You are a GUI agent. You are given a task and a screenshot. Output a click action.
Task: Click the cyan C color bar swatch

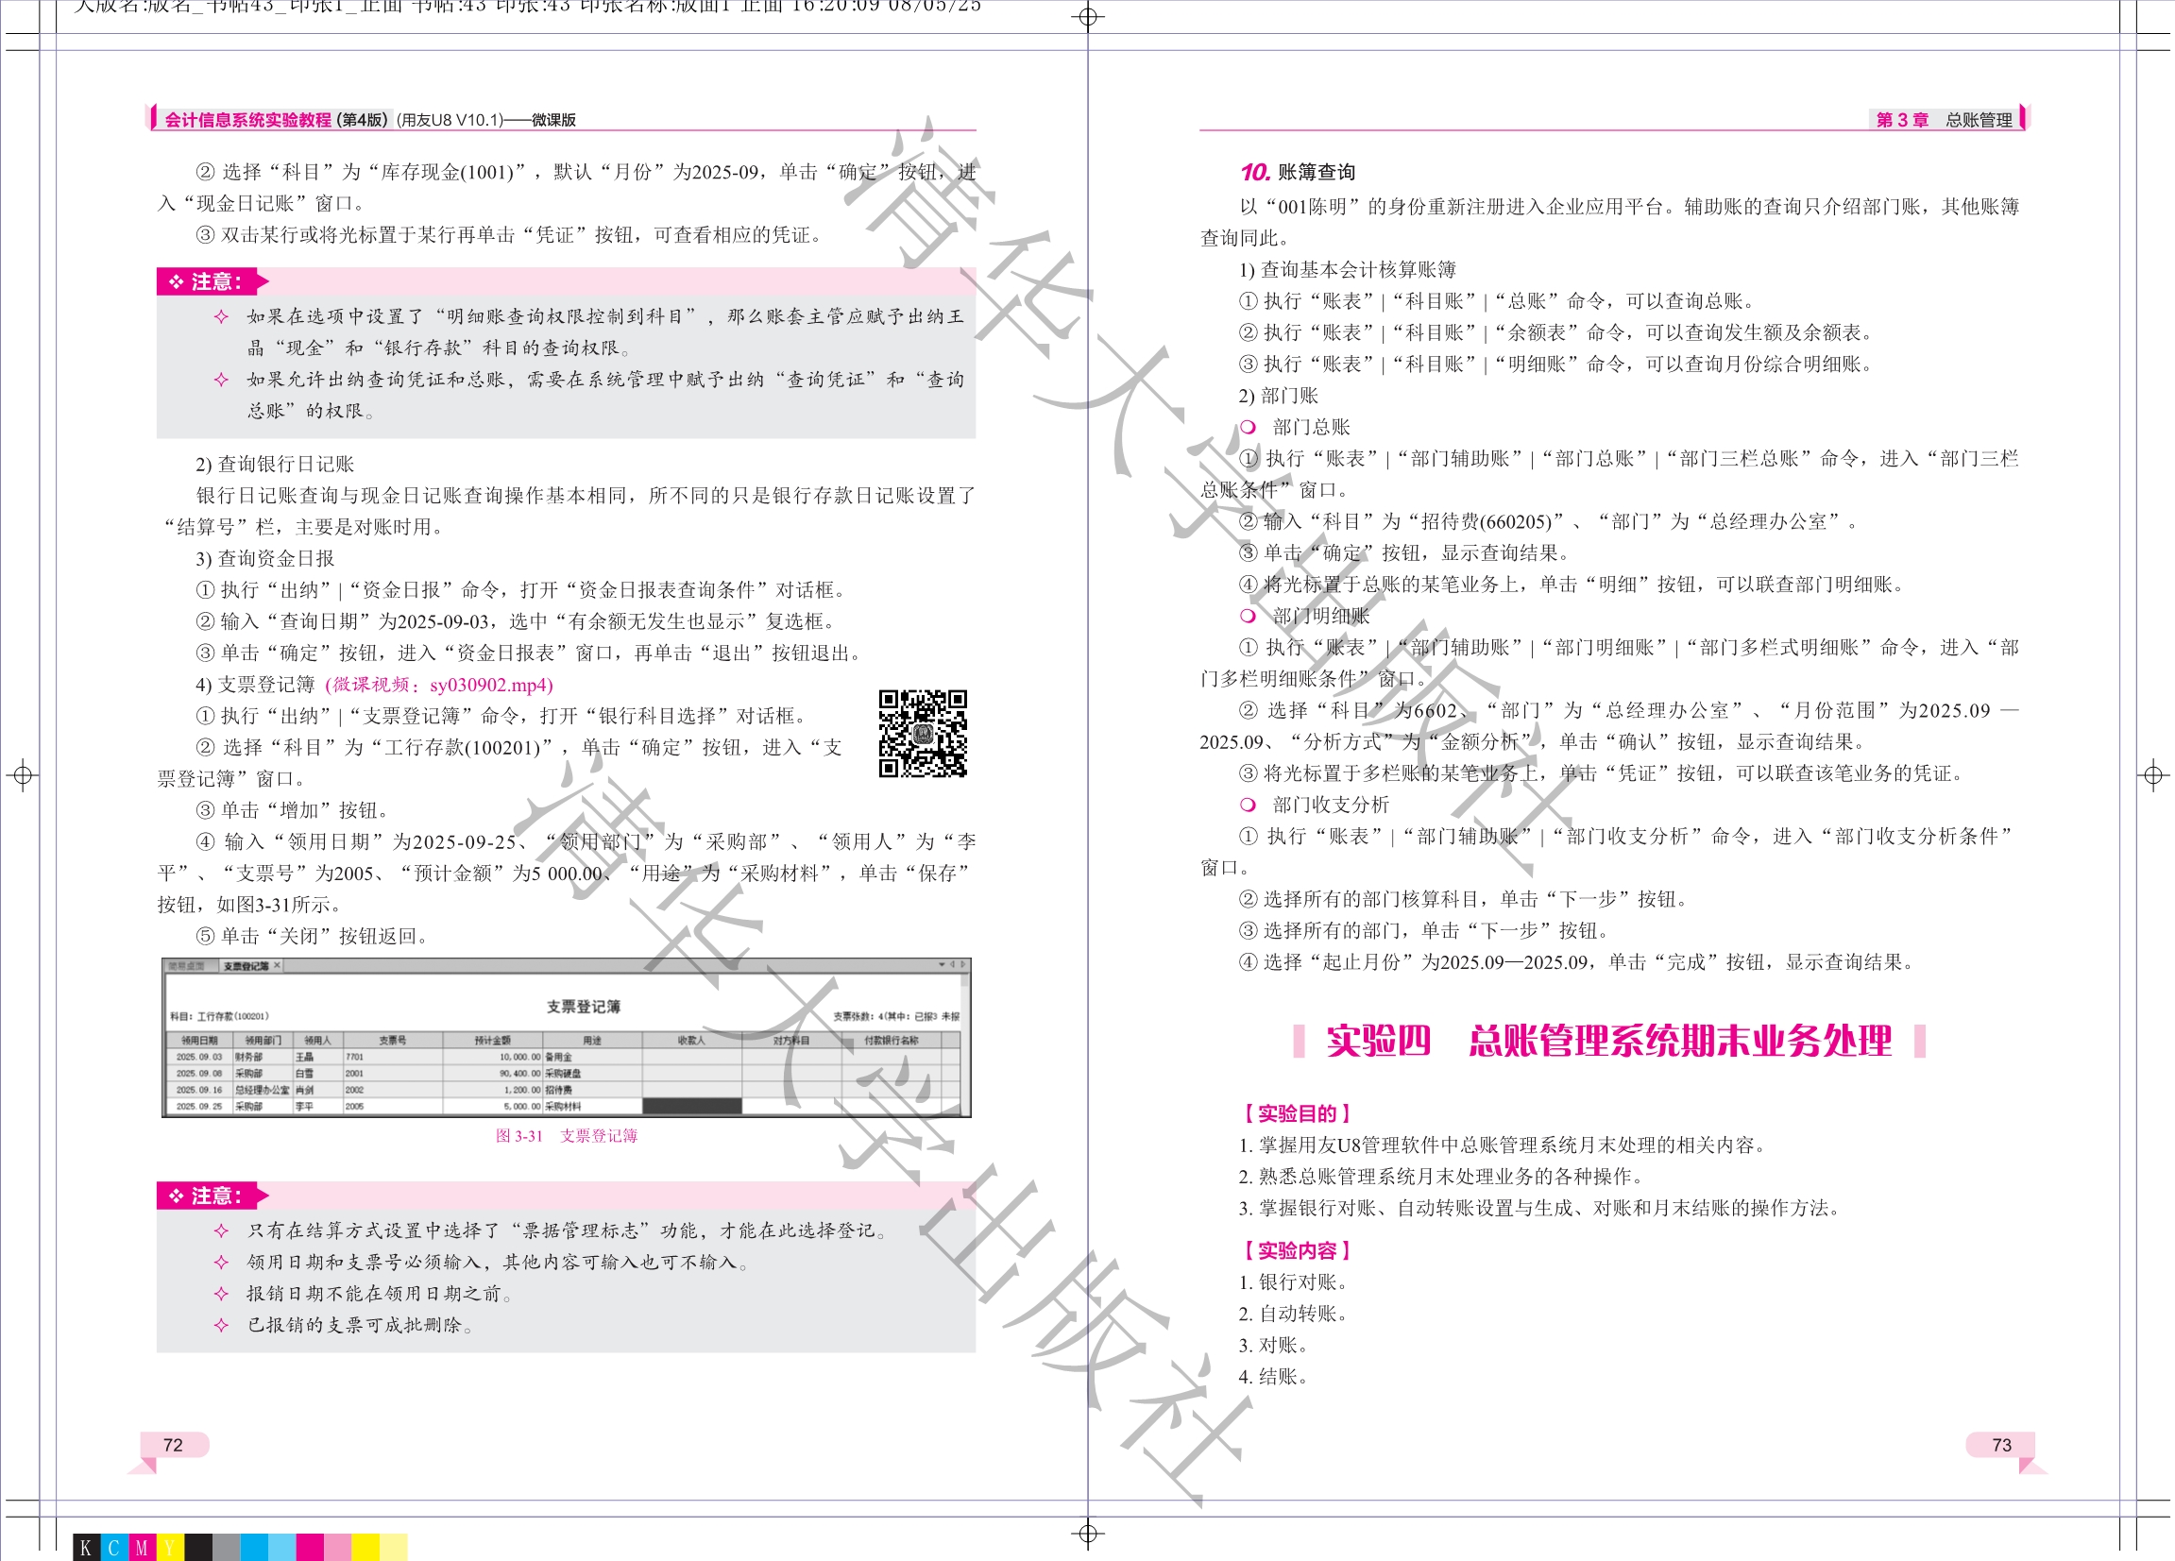(x=114, y=1548)
